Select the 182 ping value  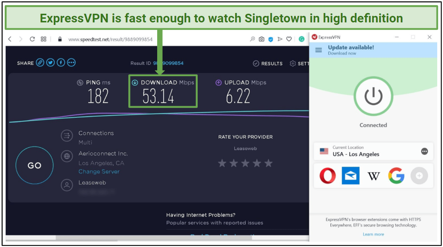click(98, 96)
